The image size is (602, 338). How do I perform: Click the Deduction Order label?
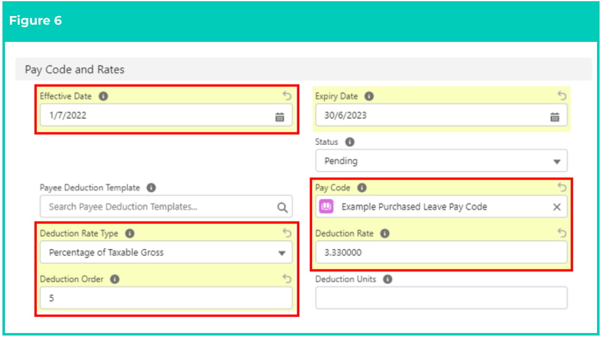(x=72, y=279)
